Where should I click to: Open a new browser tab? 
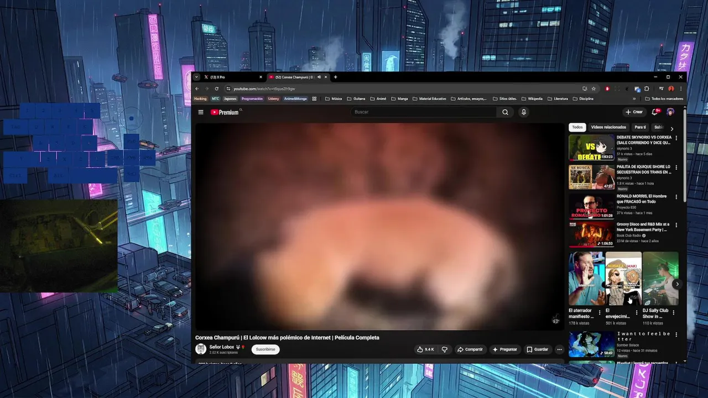tap(335, 77)
